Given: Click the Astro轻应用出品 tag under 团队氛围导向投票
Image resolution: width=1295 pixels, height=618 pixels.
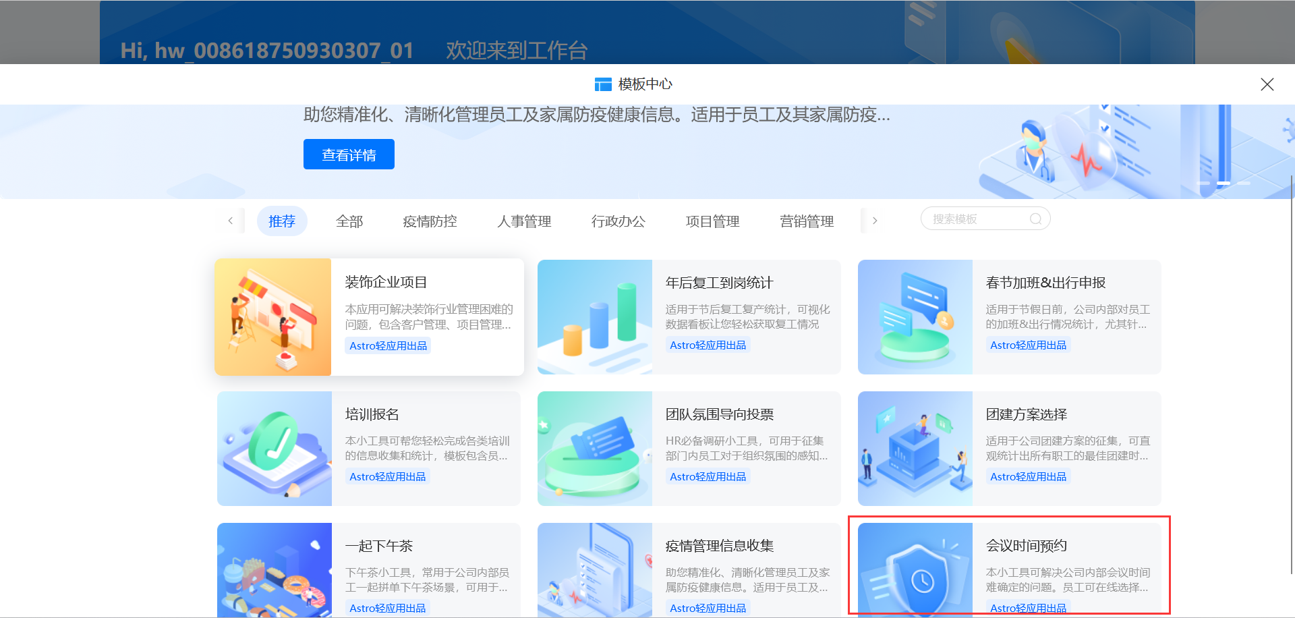Looking at the screenshot, I should pyautogui.click(x=707, y=476).
